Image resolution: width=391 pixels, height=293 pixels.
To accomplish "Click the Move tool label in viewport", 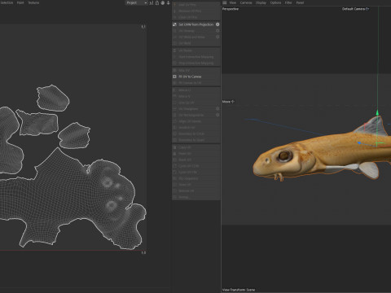I will [226, 102].
